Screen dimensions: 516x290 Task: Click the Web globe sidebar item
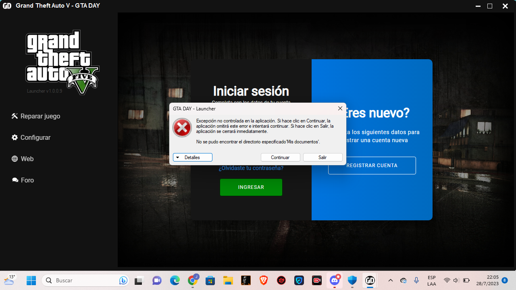[x=23, y=159]
